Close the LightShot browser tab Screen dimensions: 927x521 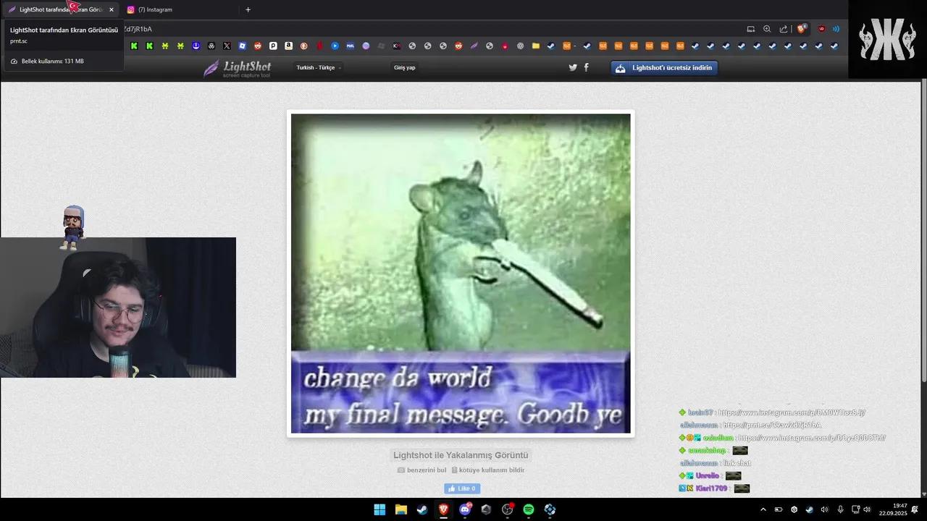(x=112, y=9)
